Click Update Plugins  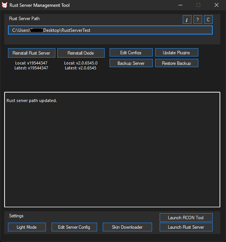point(177,52)
